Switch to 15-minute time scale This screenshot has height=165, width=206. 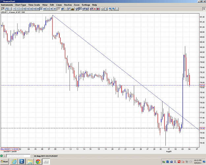click(28, 9)
